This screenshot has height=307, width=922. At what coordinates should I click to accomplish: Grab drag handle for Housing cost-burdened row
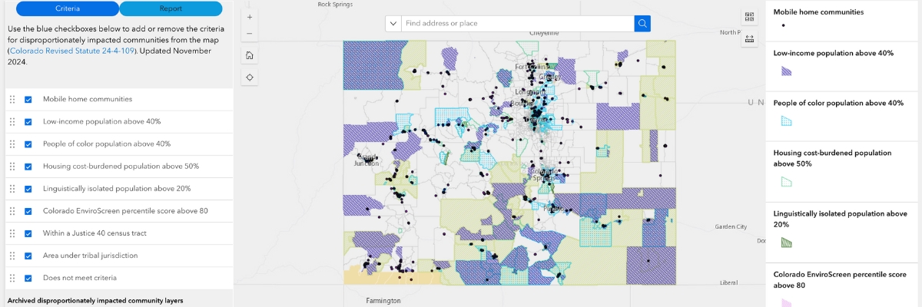point(12,166)
